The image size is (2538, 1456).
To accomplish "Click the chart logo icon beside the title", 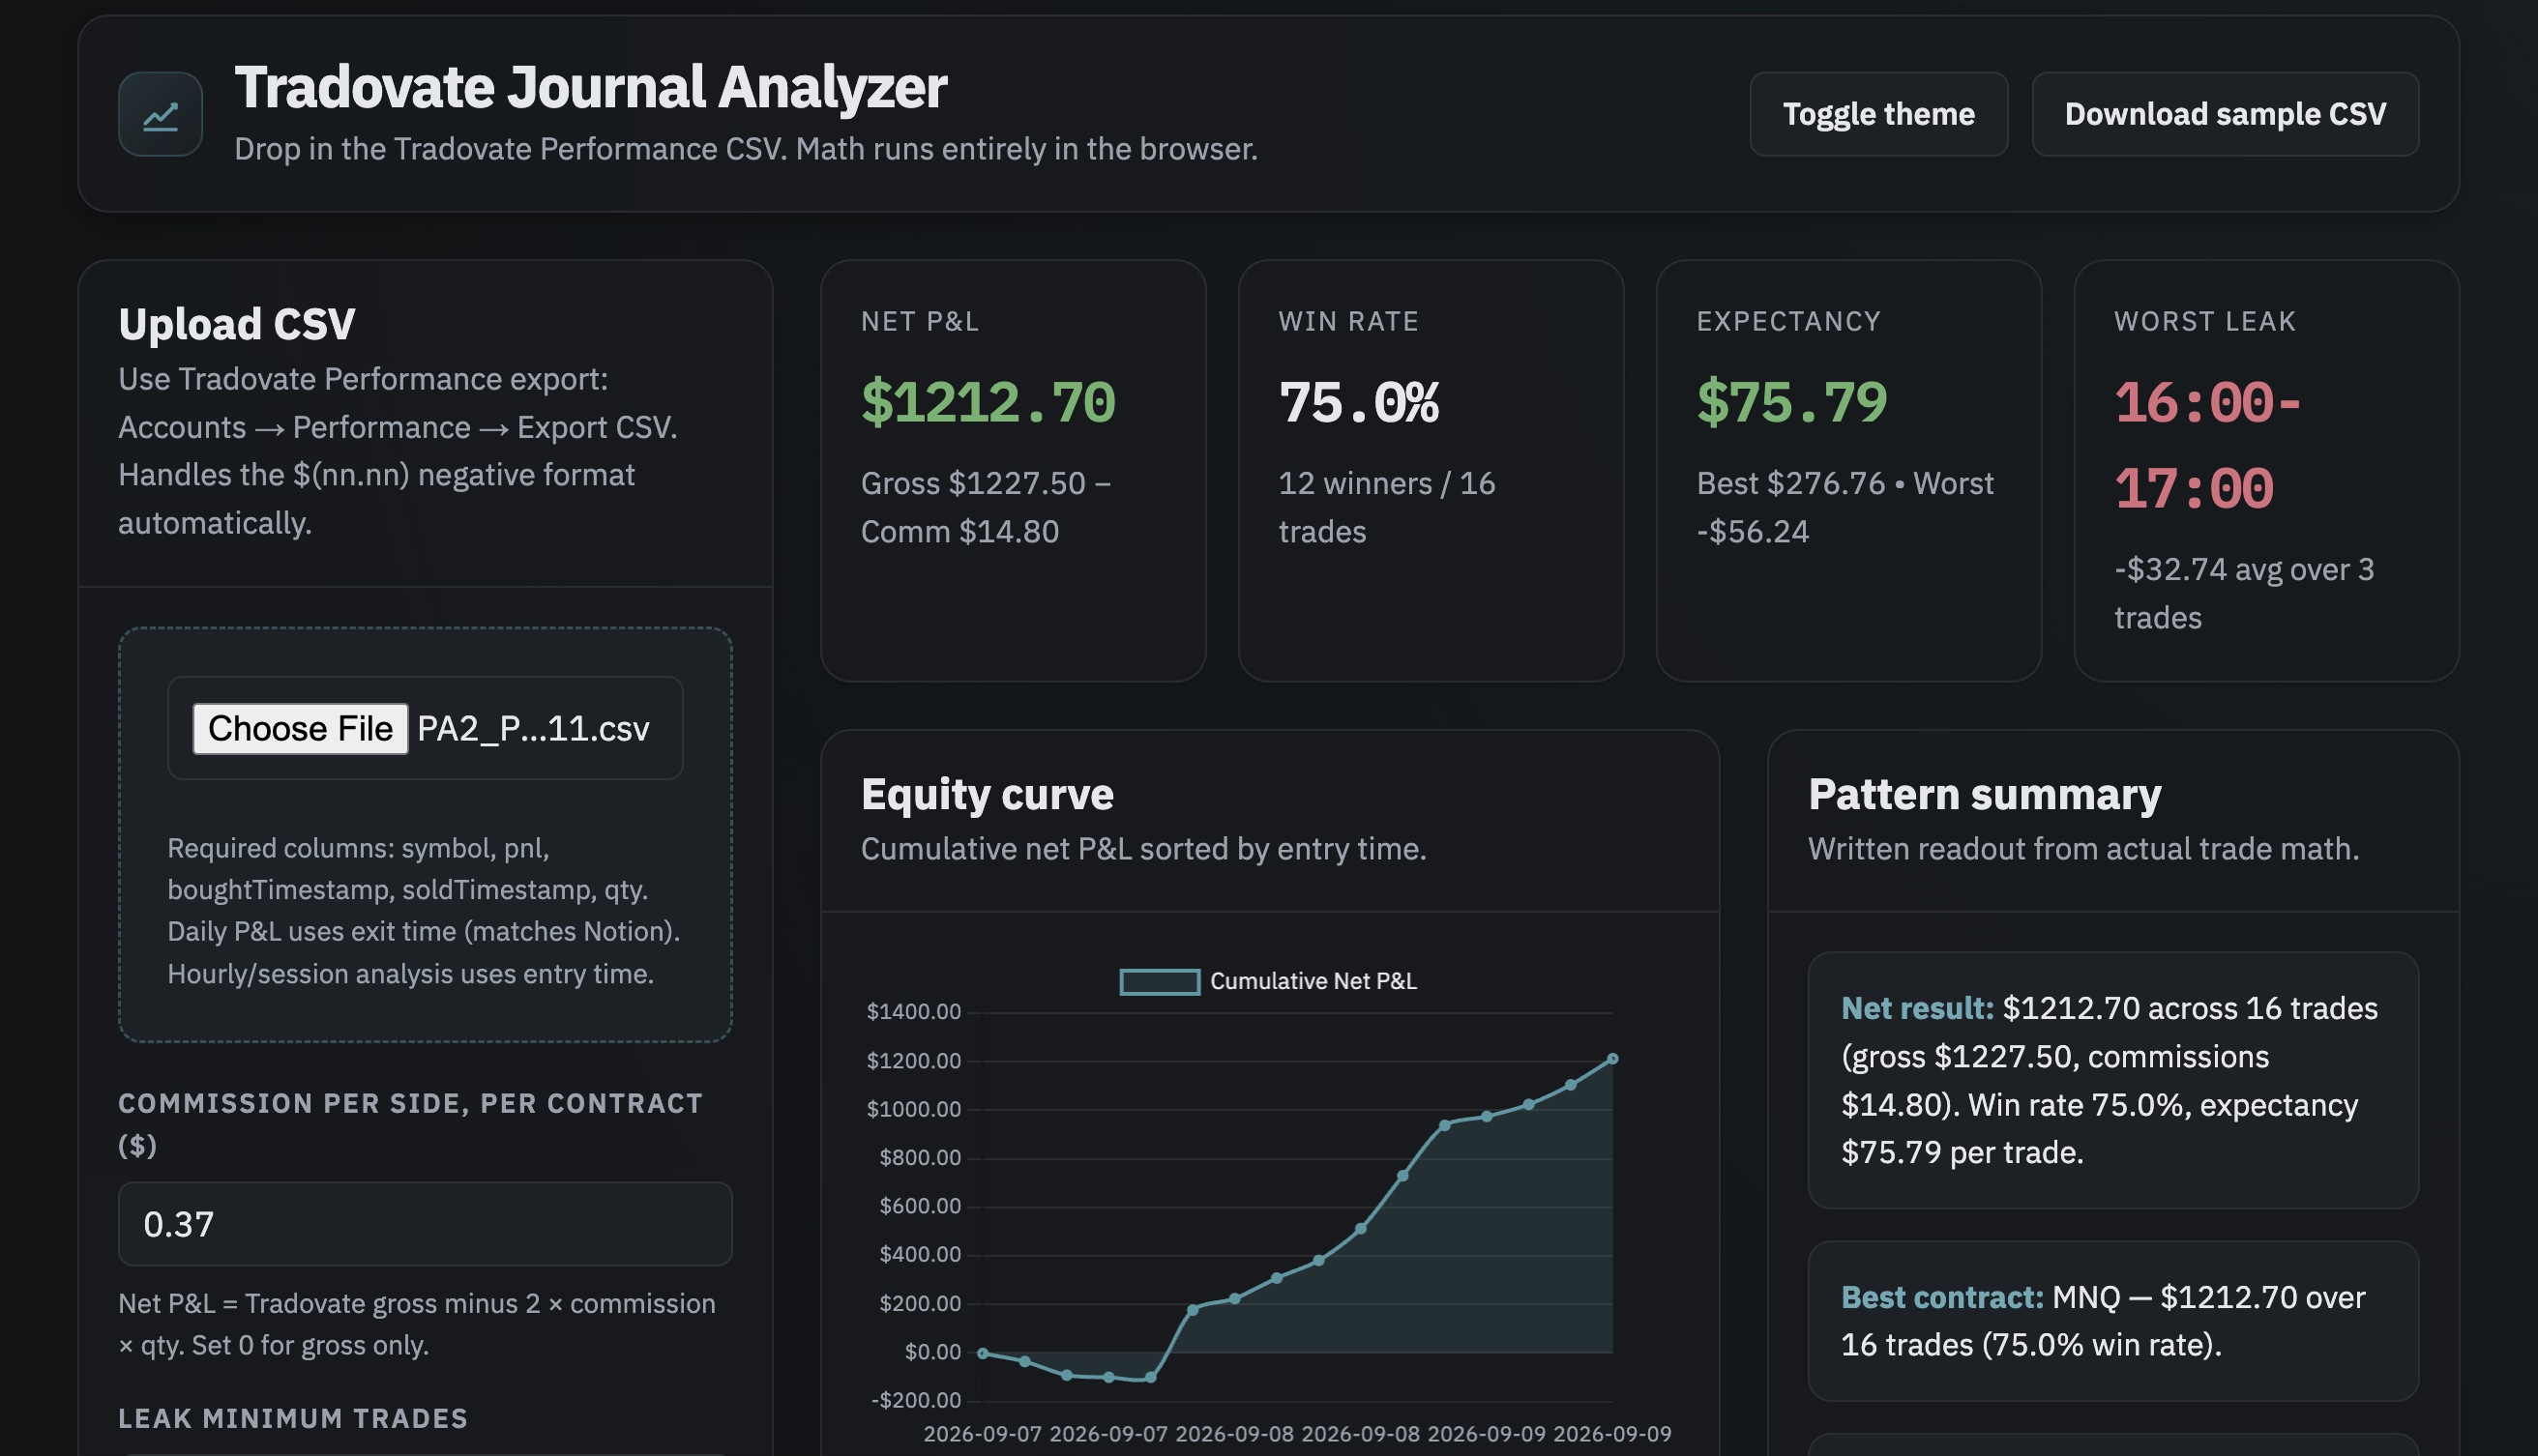I will click(160, 114).
